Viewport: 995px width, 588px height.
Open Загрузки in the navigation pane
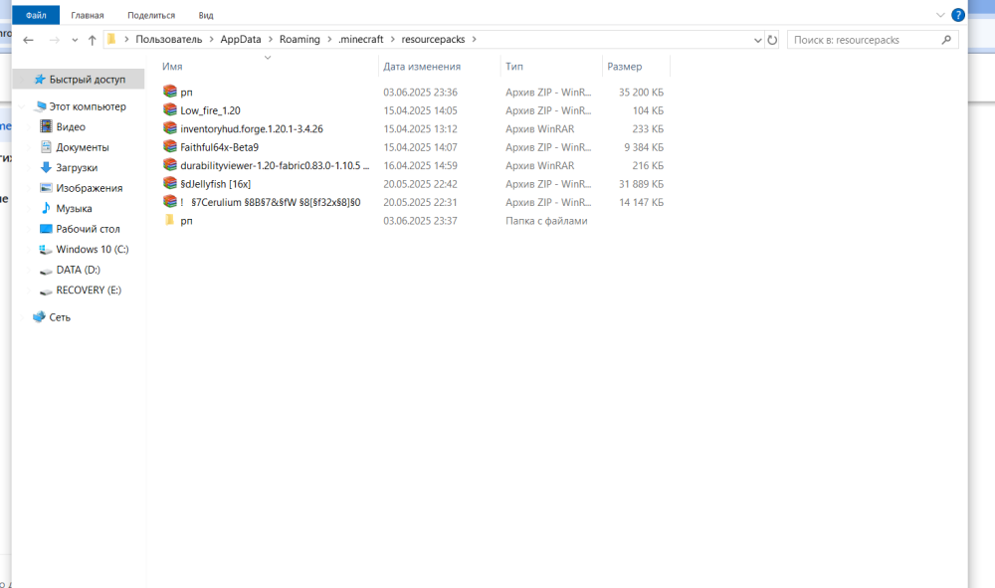point(79,167)
